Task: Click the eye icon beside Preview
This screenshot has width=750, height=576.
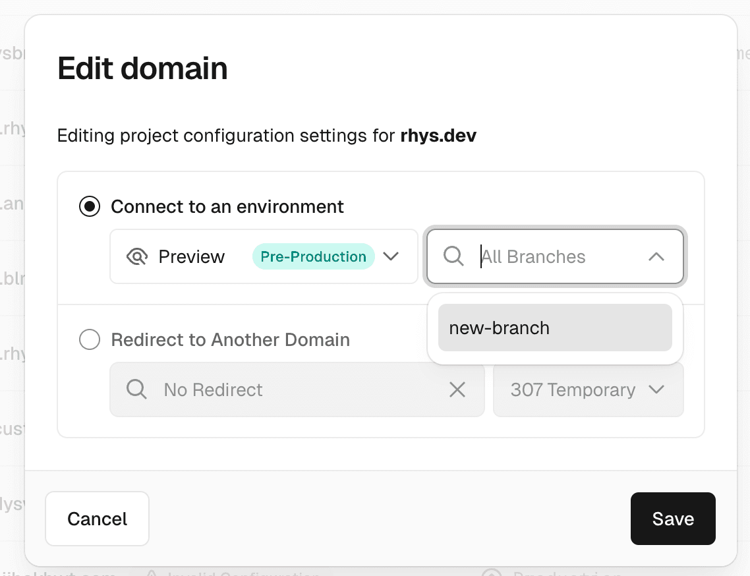Action: coord(137,256)
